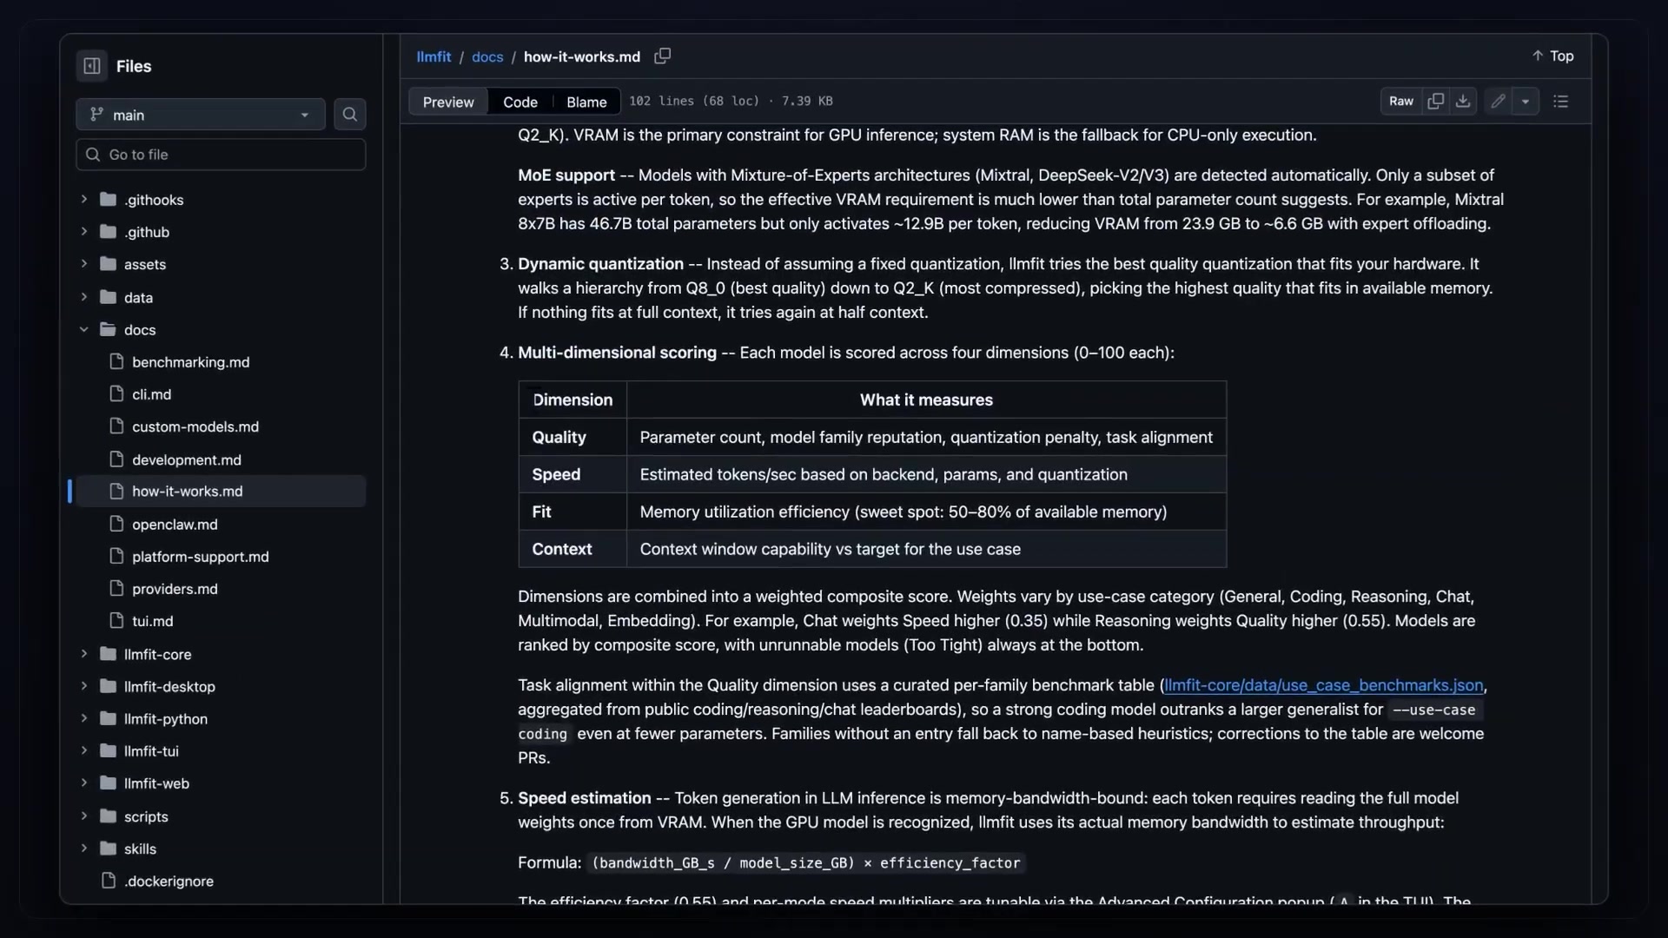Switch to the Blame tab
Image resolution: width=1668 pixels, height=938 pixels.
pos(586,102)
